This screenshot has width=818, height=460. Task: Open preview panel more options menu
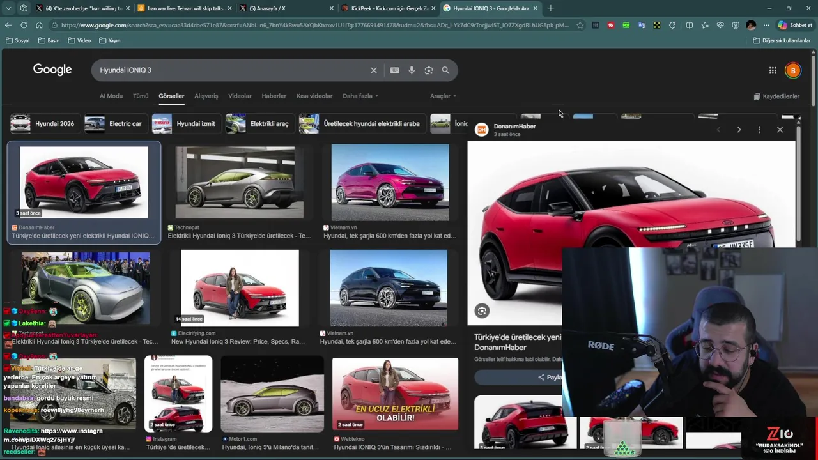(x=759, y=130)
